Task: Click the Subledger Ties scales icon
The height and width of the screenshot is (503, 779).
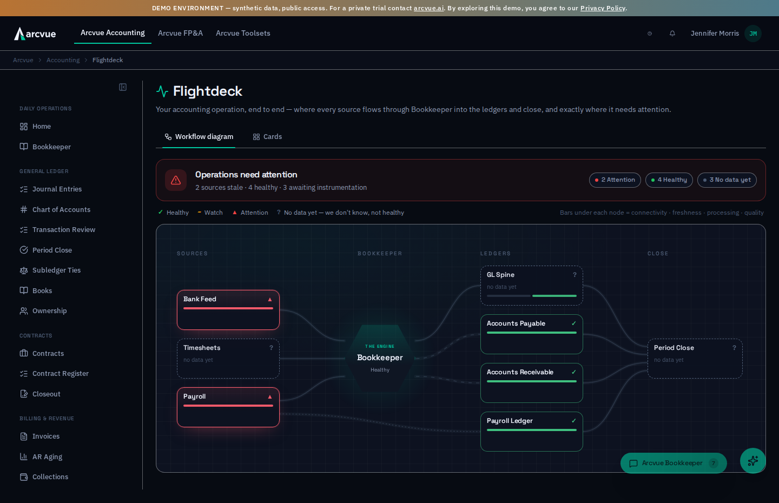Action: point(24,270)
